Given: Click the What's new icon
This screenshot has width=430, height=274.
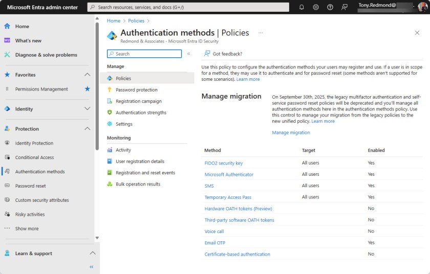Looking at the screenshot, I should click(x=7, y=40).
